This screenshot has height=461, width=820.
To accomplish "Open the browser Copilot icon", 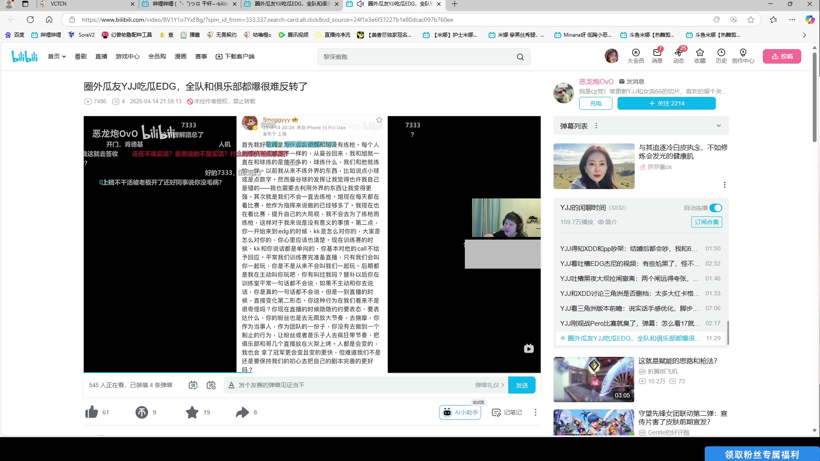I will coord(810,20).
